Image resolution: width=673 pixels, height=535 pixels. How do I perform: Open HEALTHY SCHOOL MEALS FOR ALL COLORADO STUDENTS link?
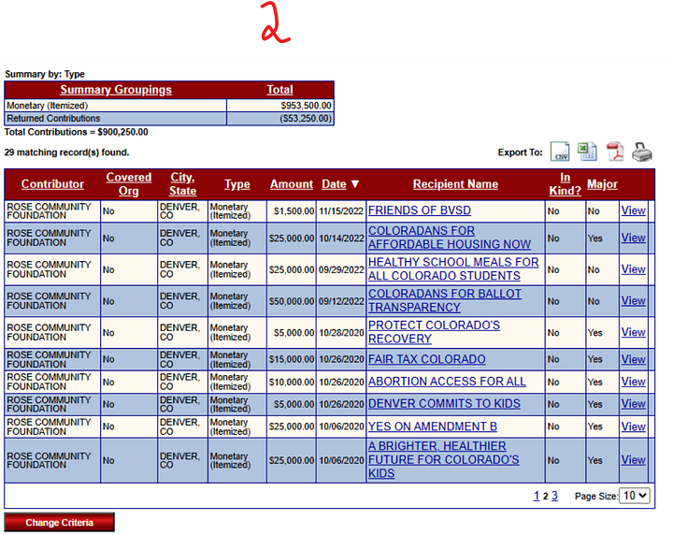click(453, 268)
